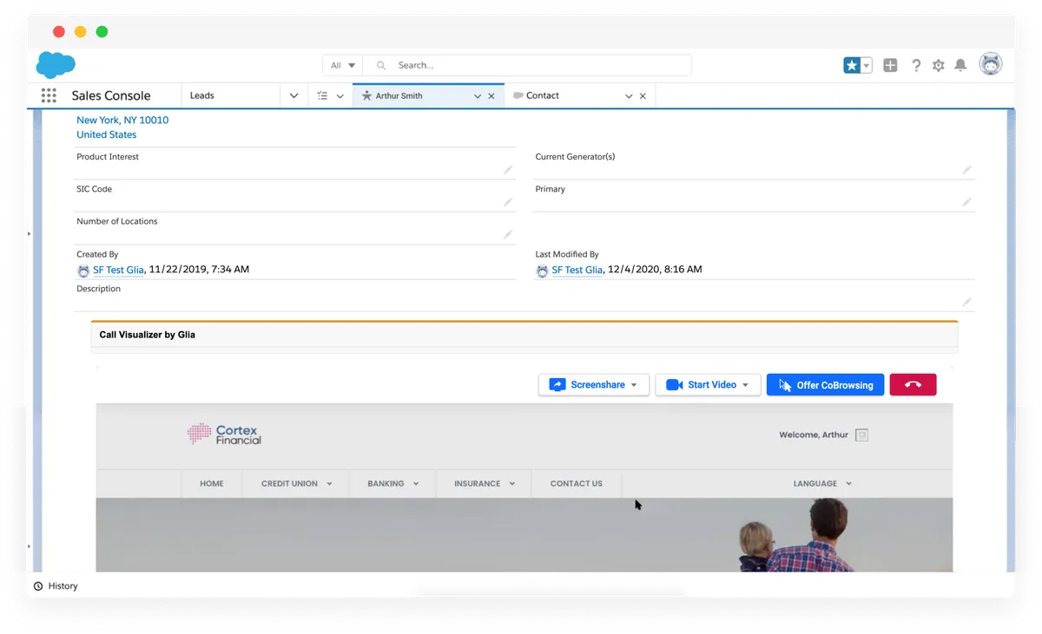Click the United States address link
Image resolution: width=1042 pixels, height=634 pixels.
point(106,134)
